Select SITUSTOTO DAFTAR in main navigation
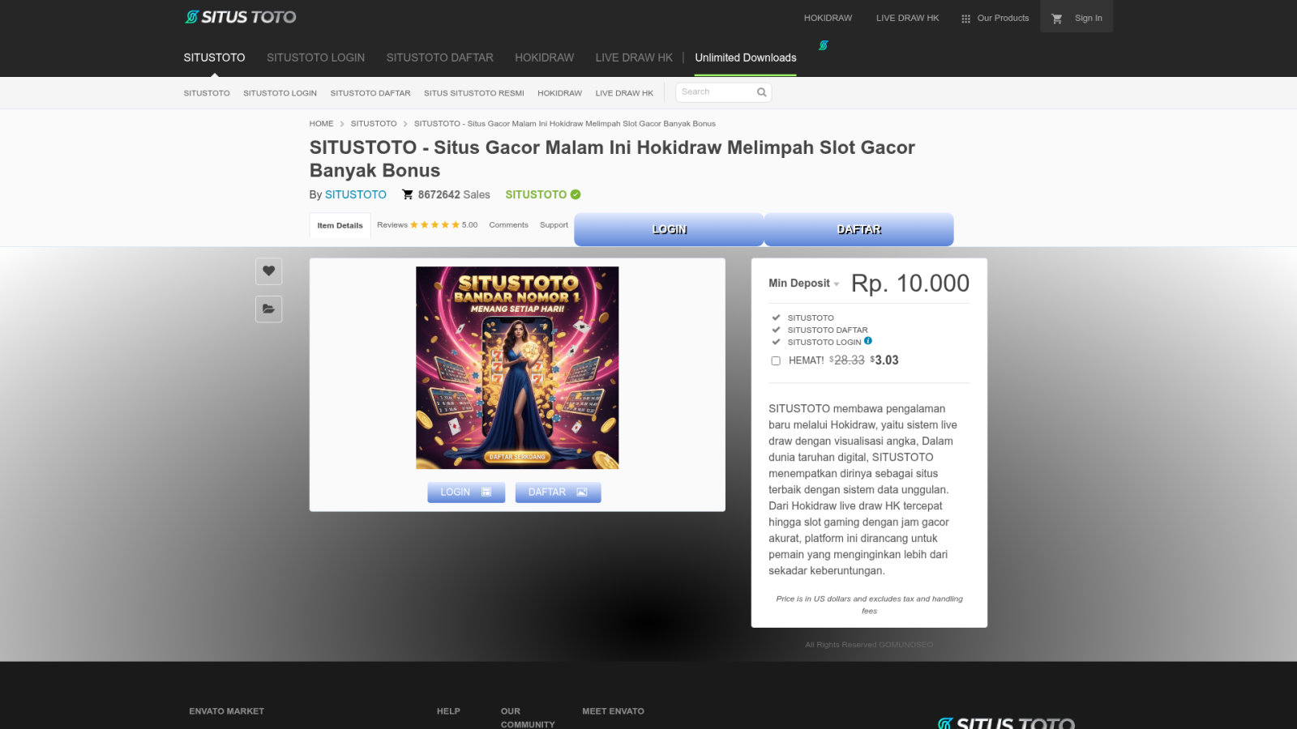 (x=439, y=58)
